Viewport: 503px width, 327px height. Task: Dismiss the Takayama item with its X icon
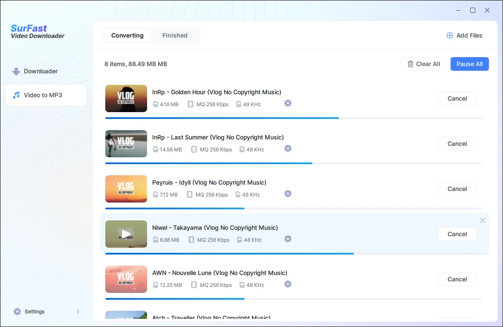[482, 220]
